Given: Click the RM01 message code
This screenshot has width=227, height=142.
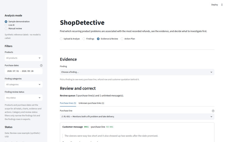Looking at the screenshot, I should (86, 127).
